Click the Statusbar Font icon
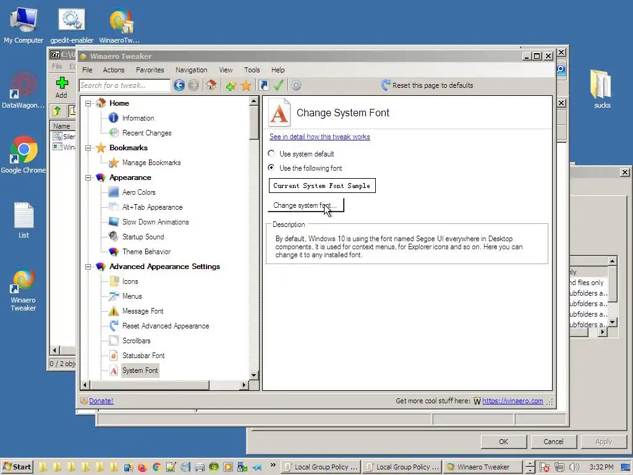The image size is (633, 475). [114, 356]
